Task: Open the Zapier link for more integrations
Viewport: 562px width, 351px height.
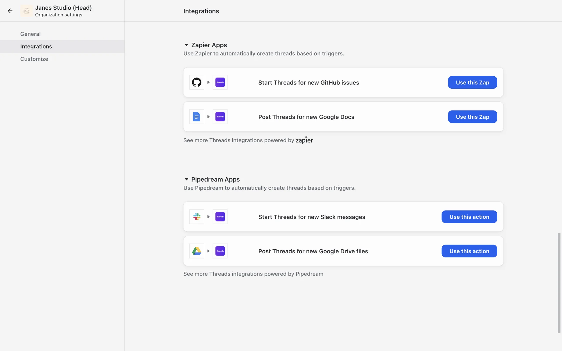Action: [304, 140]
